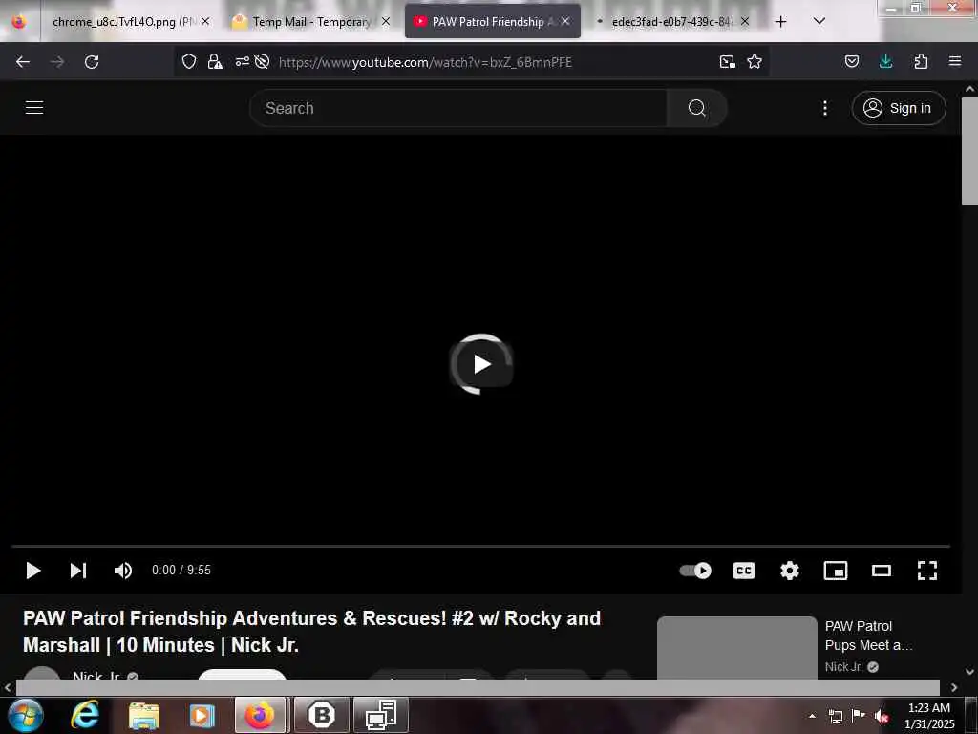Open the player settings gear
978x734 pixels.
tap(790, 571)
